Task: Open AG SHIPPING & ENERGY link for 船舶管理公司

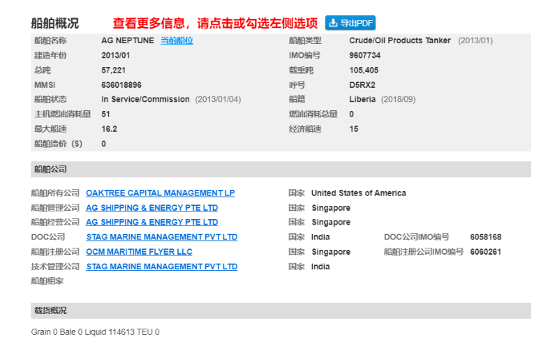Action: pyautogui.click(x=152, y=208)
